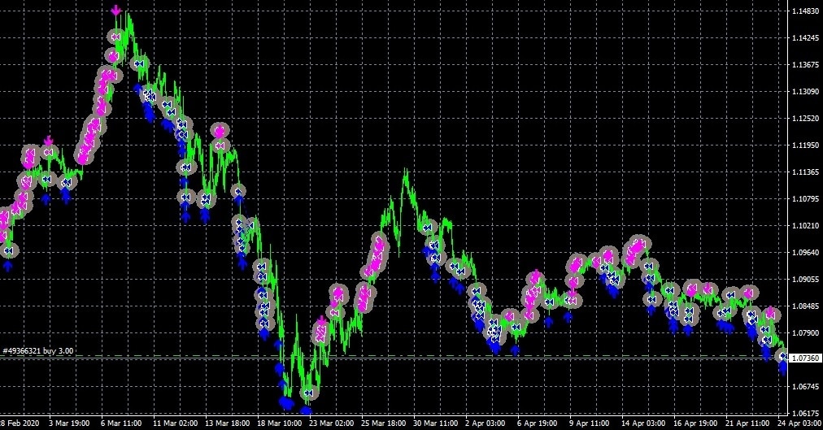823x430 pixels.
Task: Click the 16 Apr 19:00 time label
Action: (695, 423)
